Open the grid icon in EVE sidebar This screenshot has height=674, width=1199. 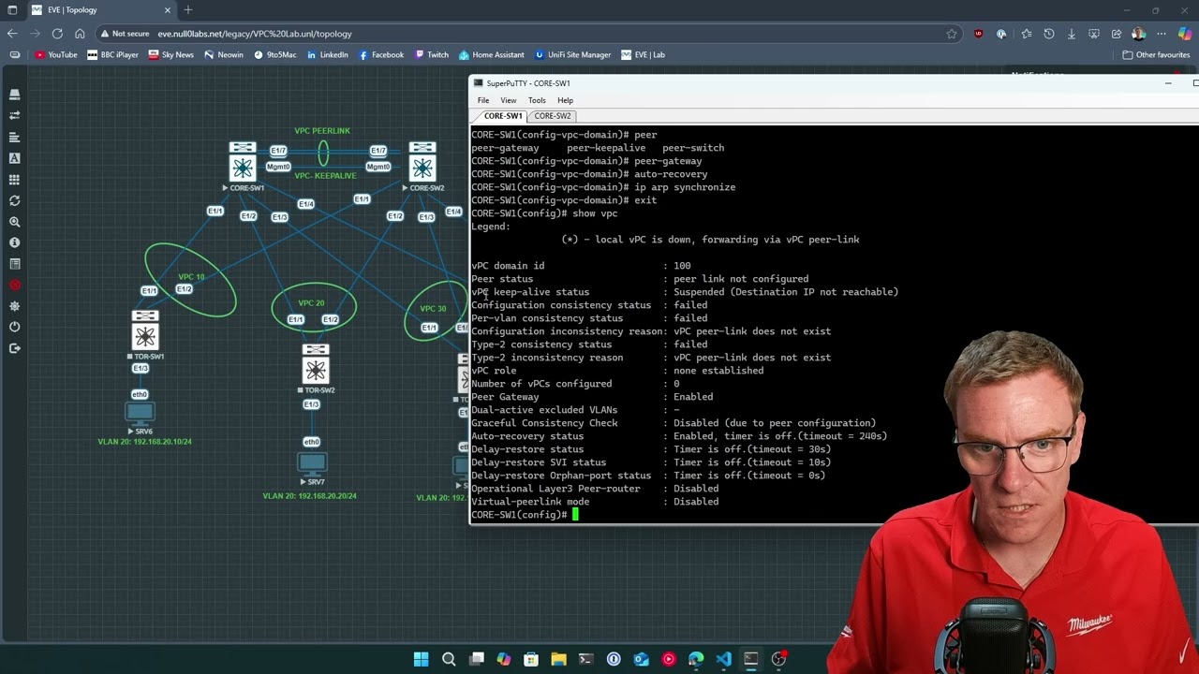coord(14,180)
